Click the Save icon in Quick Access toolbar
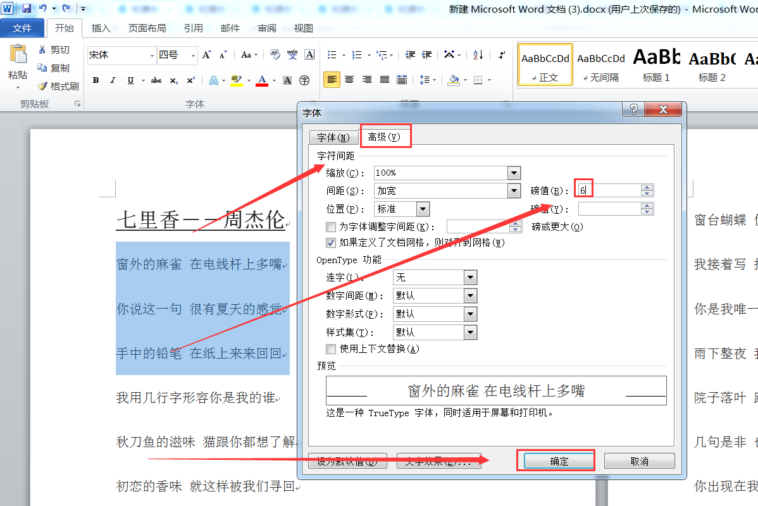The height and width of the screenshot is (506, 758). point(27,8)
